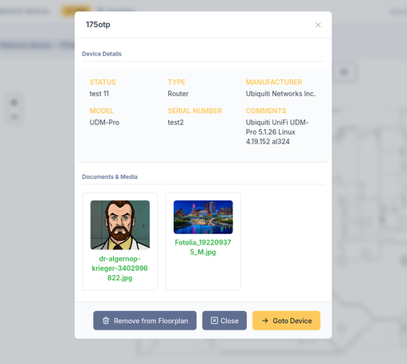Close the 175otp dialog with X icon

(318, 25)
